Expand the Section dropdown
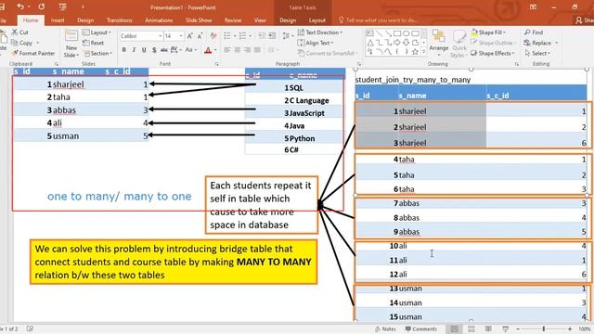Image resolution: width=594 pixels, height=334 pixels. (97, 54)
